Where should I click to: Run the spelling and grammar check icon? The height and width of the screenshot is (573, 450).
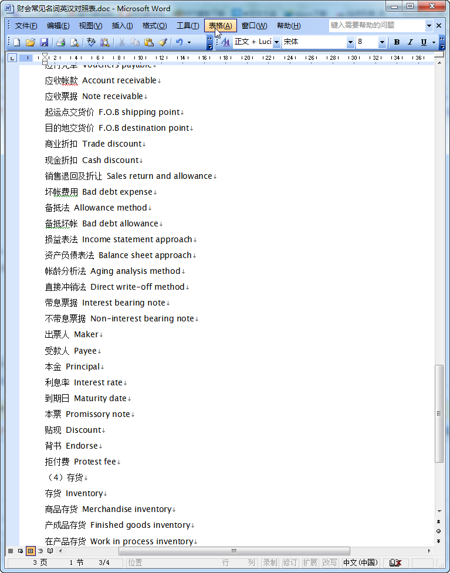[92, 42]
